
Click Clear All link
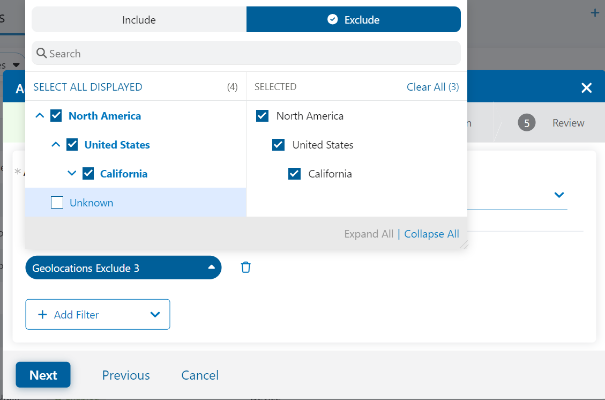tap(432, 87)
